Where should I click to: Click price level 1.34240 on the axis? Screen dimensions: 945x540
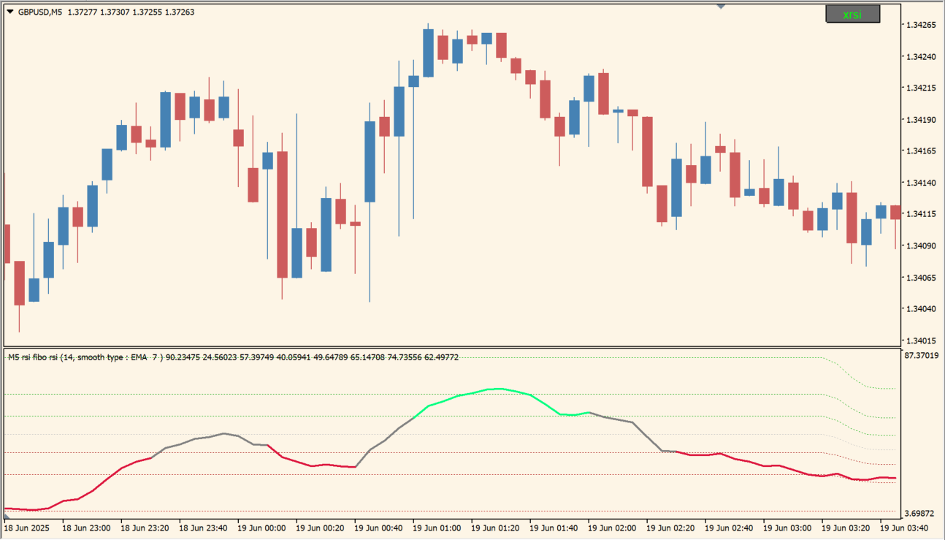point(920,56)
